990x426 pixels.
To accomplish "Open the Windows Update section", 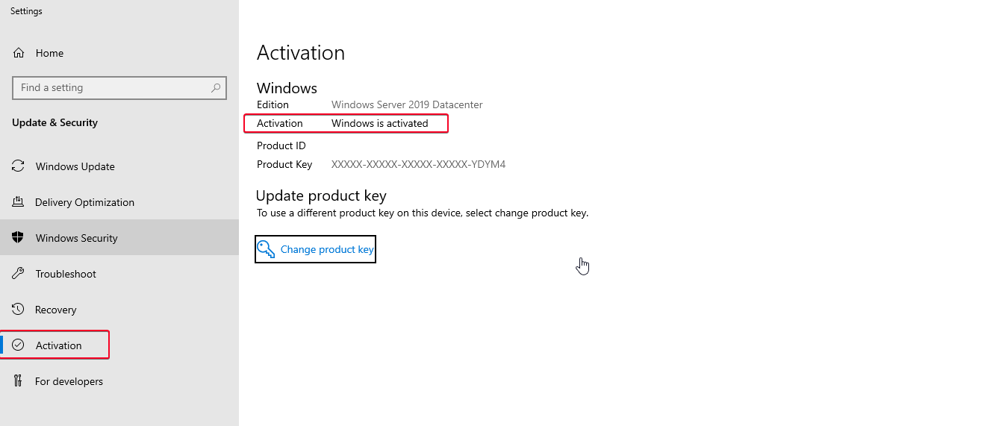I will pyautogui.click(x=75, y=166).
